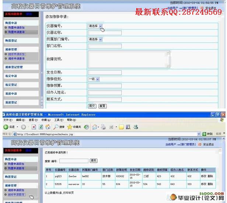The width and height of the screenshot is (227, 203).
Task: Open the 编辑 menu
Action: click(20, 120)
